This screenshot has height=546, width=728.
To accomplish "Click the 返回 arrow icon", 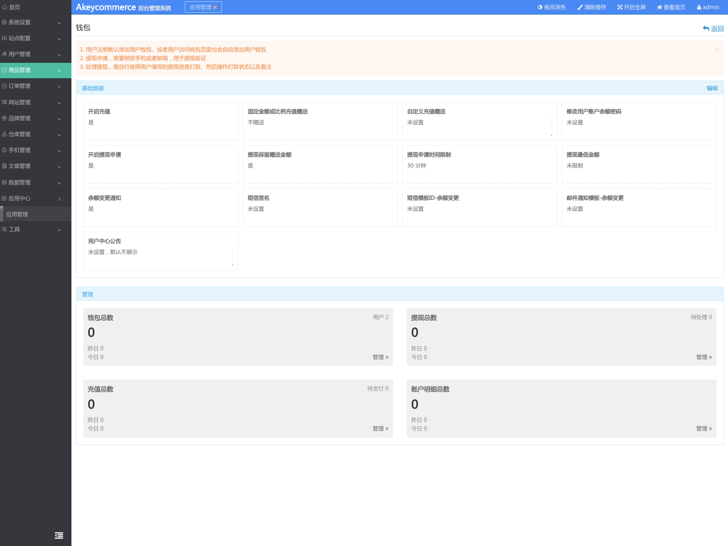I will [706, 29].
